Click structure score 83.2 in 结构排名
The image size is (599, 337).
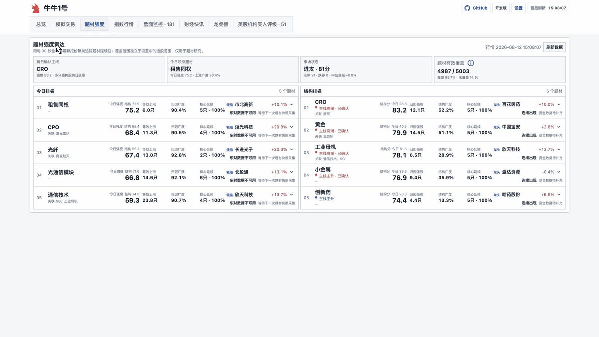pos(399,110)
